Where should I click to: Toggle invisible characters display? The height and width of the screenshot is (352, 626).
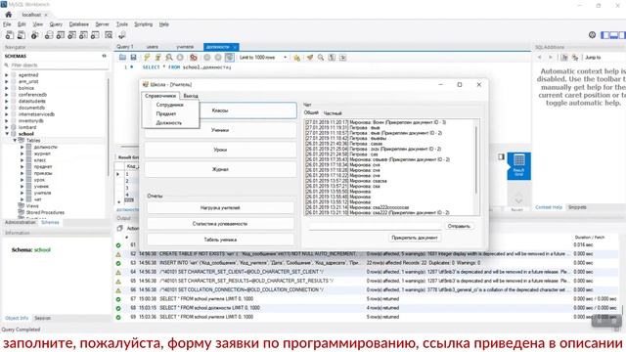[332, 58]
